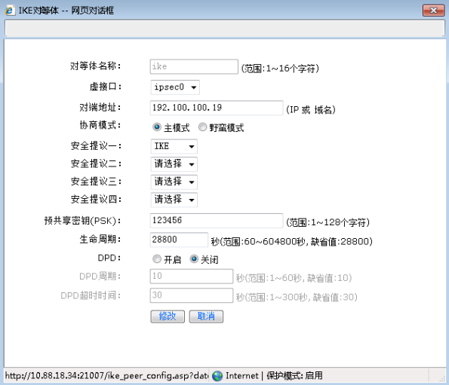
Task: Expand the 安全提议二 dropdown
Action: coord(174,164)
